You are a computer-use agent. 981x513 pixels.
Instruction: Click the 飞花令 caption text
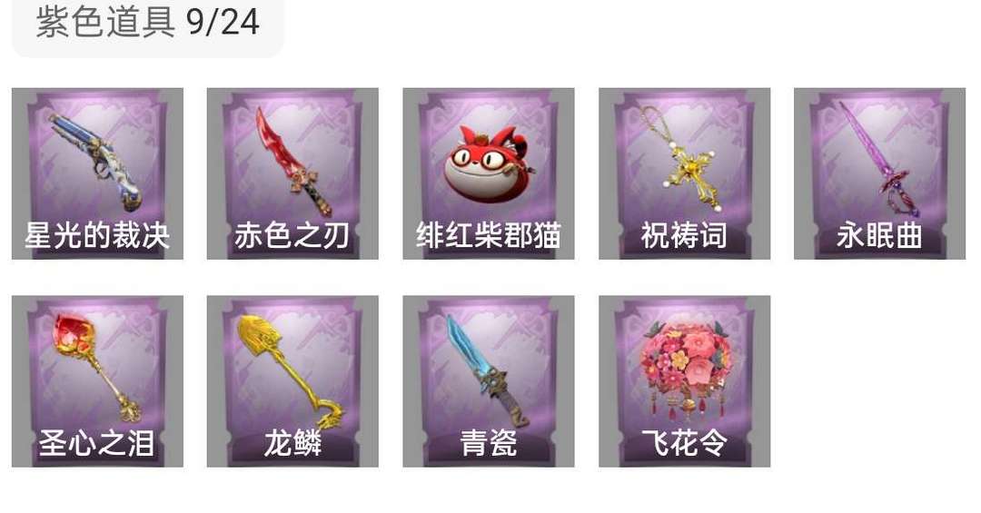click(684, 444)
